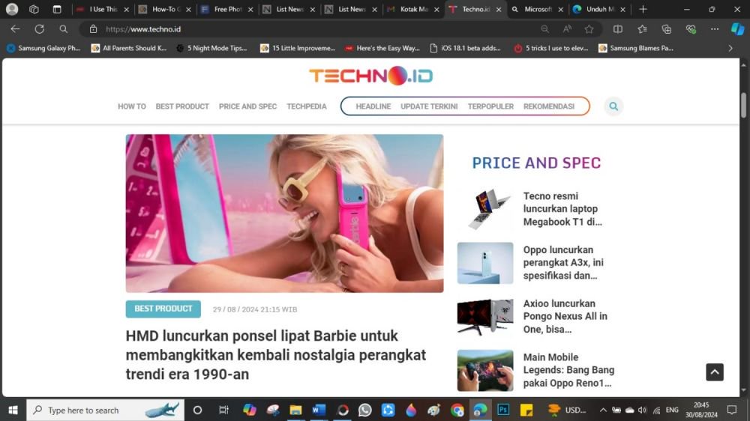The height and width of the screenshot is (421, 750).
Task: Open the Copilot sidebar icon
Action: [x=737, y=29]
